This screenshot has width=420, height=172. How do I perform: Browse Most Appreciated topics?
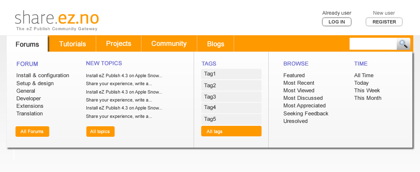304,106
